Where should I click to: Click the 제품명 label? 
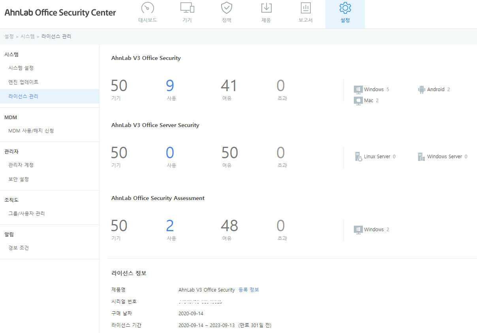(118, 290)
